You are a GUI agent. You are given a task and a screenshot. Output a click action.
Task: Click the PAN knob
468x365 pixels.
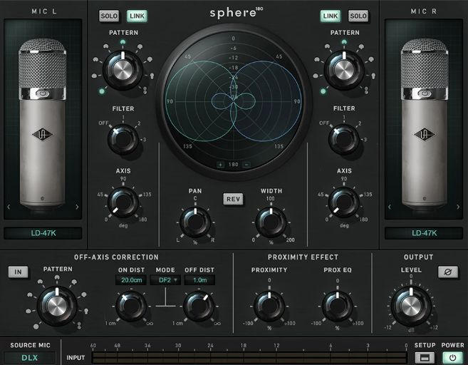tap(195, 222)
